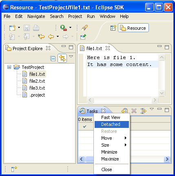Click the Next Annotation icon

[12, 37]
